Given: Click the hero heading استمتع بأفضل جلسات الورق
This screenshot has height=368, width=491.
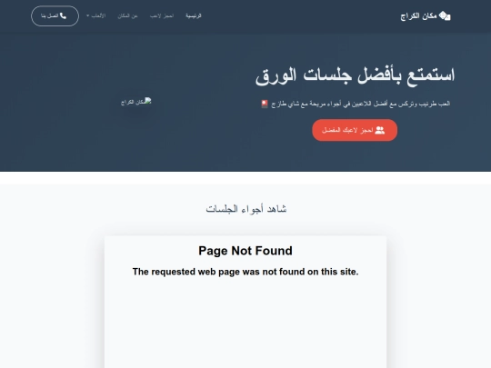Looking at the screenshot, I should point(355,75).
